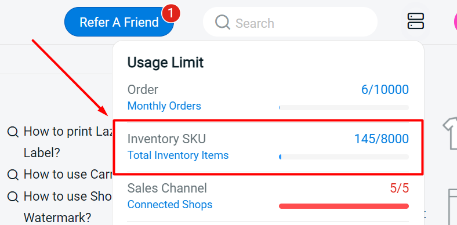
Task: Click the 145/8000 inventory count
Action: pos(381,139)
